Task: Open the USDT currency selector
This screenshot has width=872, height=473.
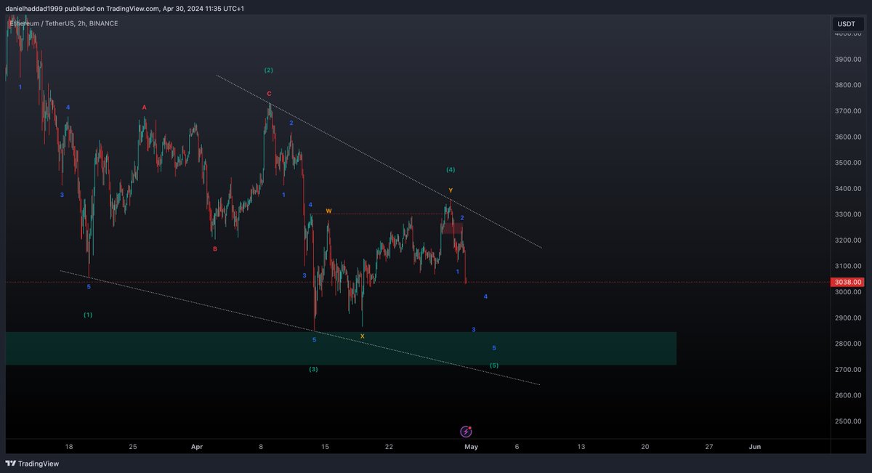Action: click(x=847, y=24)
